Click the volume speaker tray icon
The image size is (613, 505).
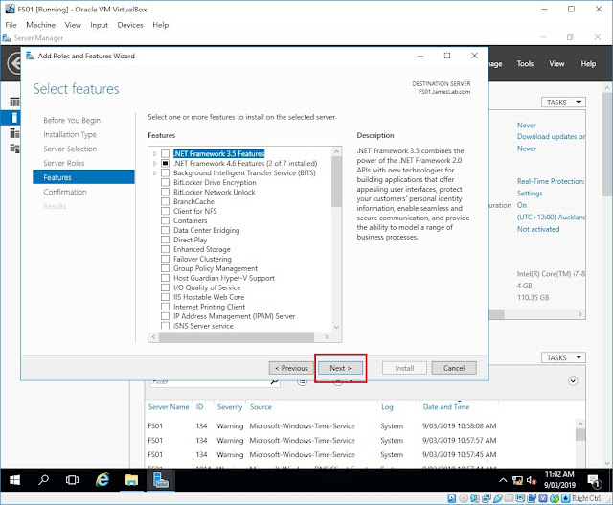click(x=532, y=480)
